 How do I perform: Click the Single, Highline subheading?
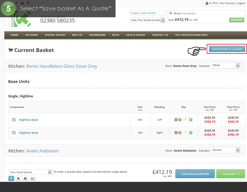pyautogui.click(x=21, y=96)
